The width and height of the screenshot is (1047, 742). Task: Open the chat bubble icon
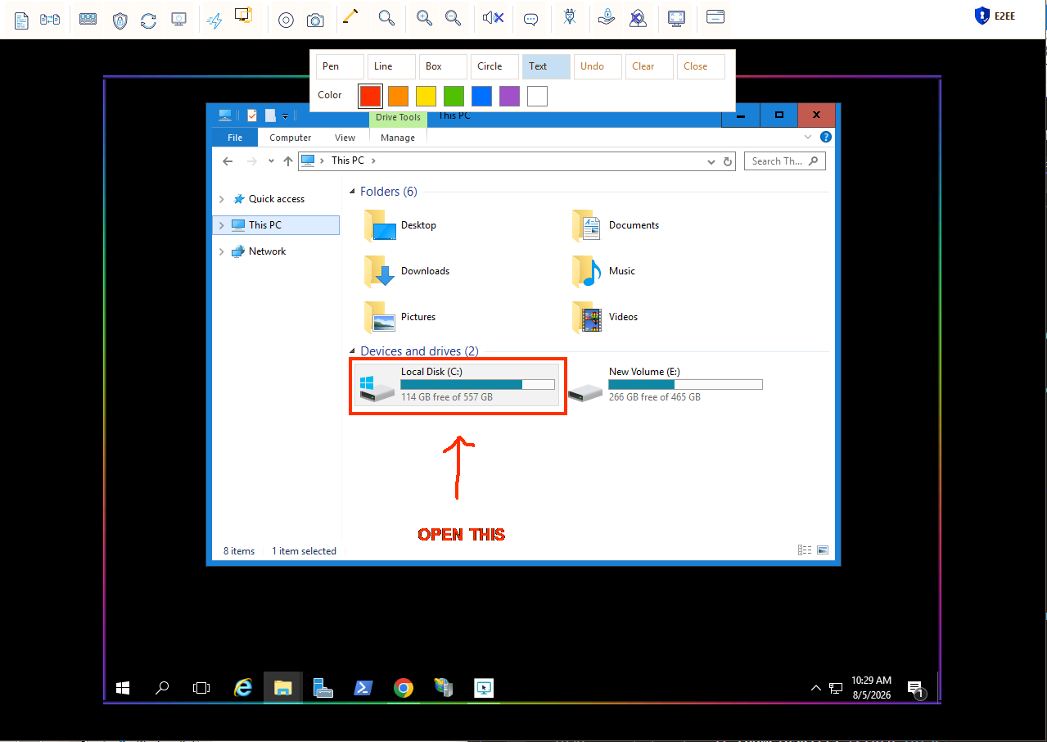tap(530, 19)
